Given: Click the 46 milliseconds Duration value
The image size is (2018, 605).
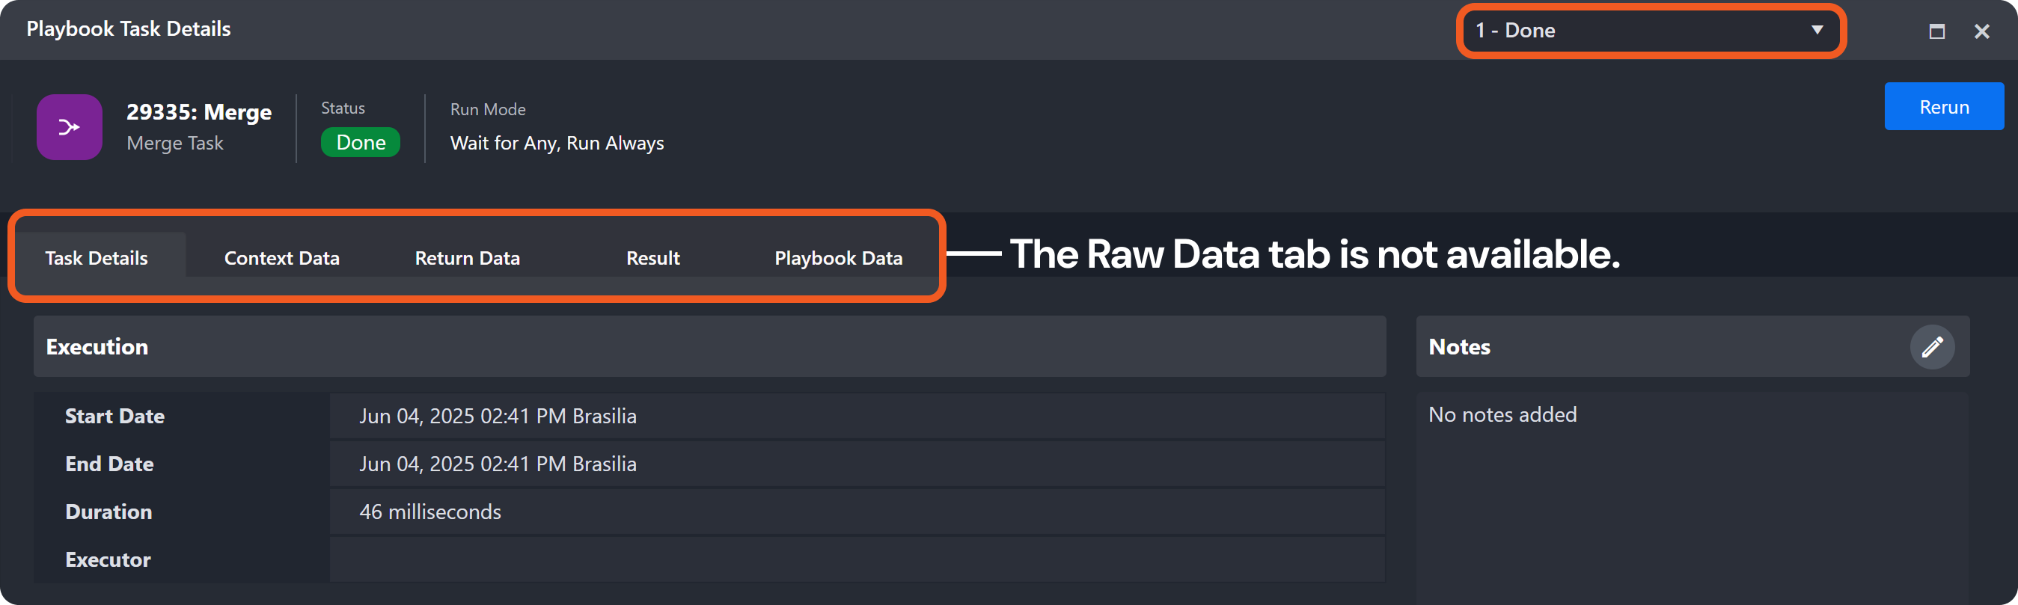Looking at the screenshot, I should point(430,512).
